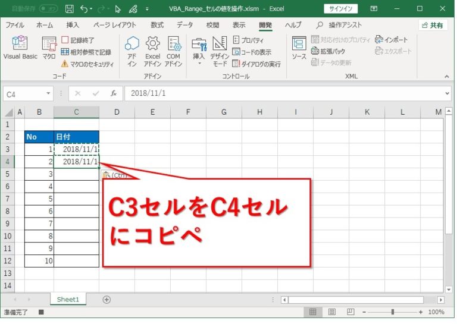This screenshot has height=324, width=457.
Task: Select the Sheet1 worksheet tab
Action: coord(67,300)
